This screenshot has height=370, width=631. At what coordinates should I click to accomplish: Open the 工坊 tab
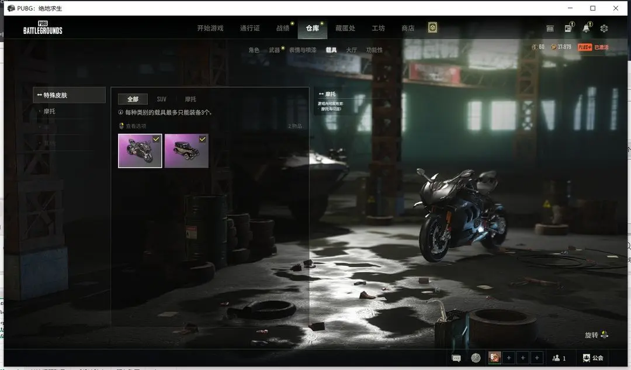pyautogui.click(x=378, y=28)
